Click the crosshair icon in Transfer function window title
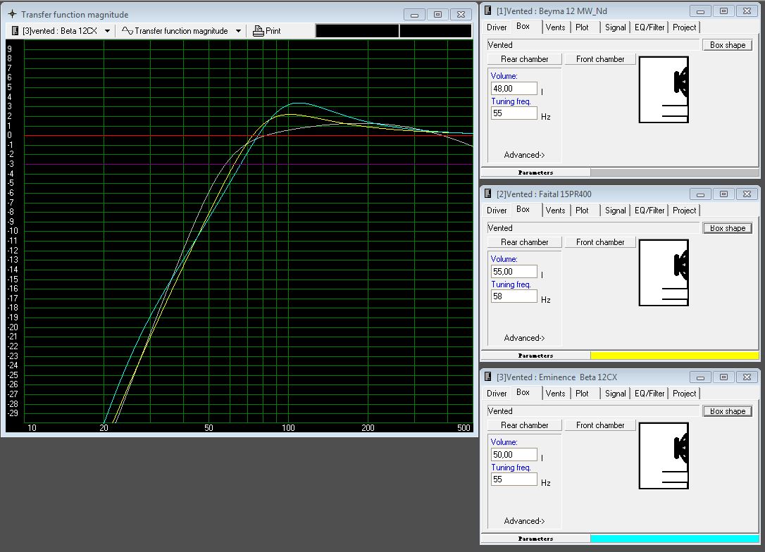Image resolution: width=765 pixels, height=552 pixels. tap(12, 14)
